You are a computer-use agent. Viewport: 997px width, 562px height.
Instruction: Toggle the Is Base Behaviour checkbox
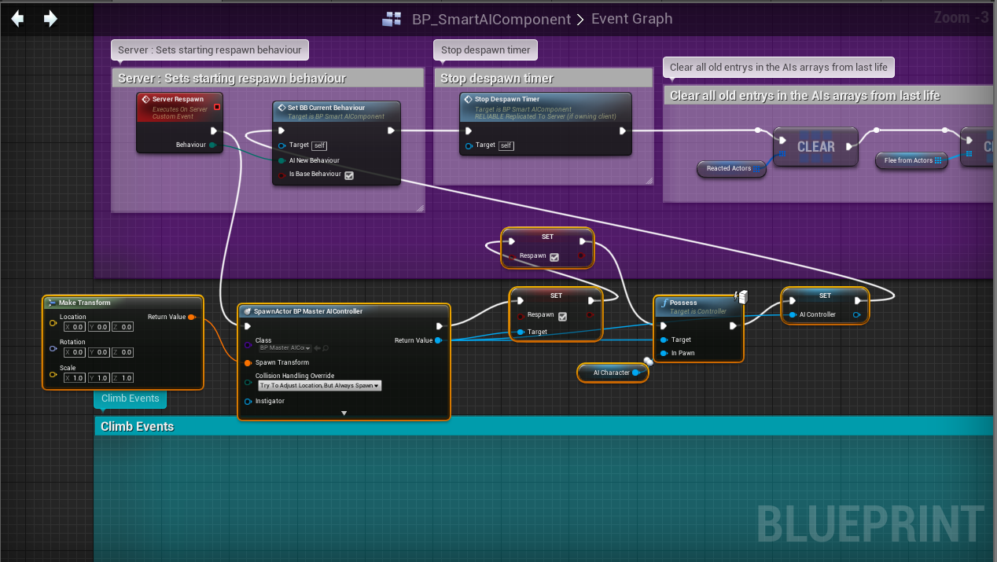349,175
